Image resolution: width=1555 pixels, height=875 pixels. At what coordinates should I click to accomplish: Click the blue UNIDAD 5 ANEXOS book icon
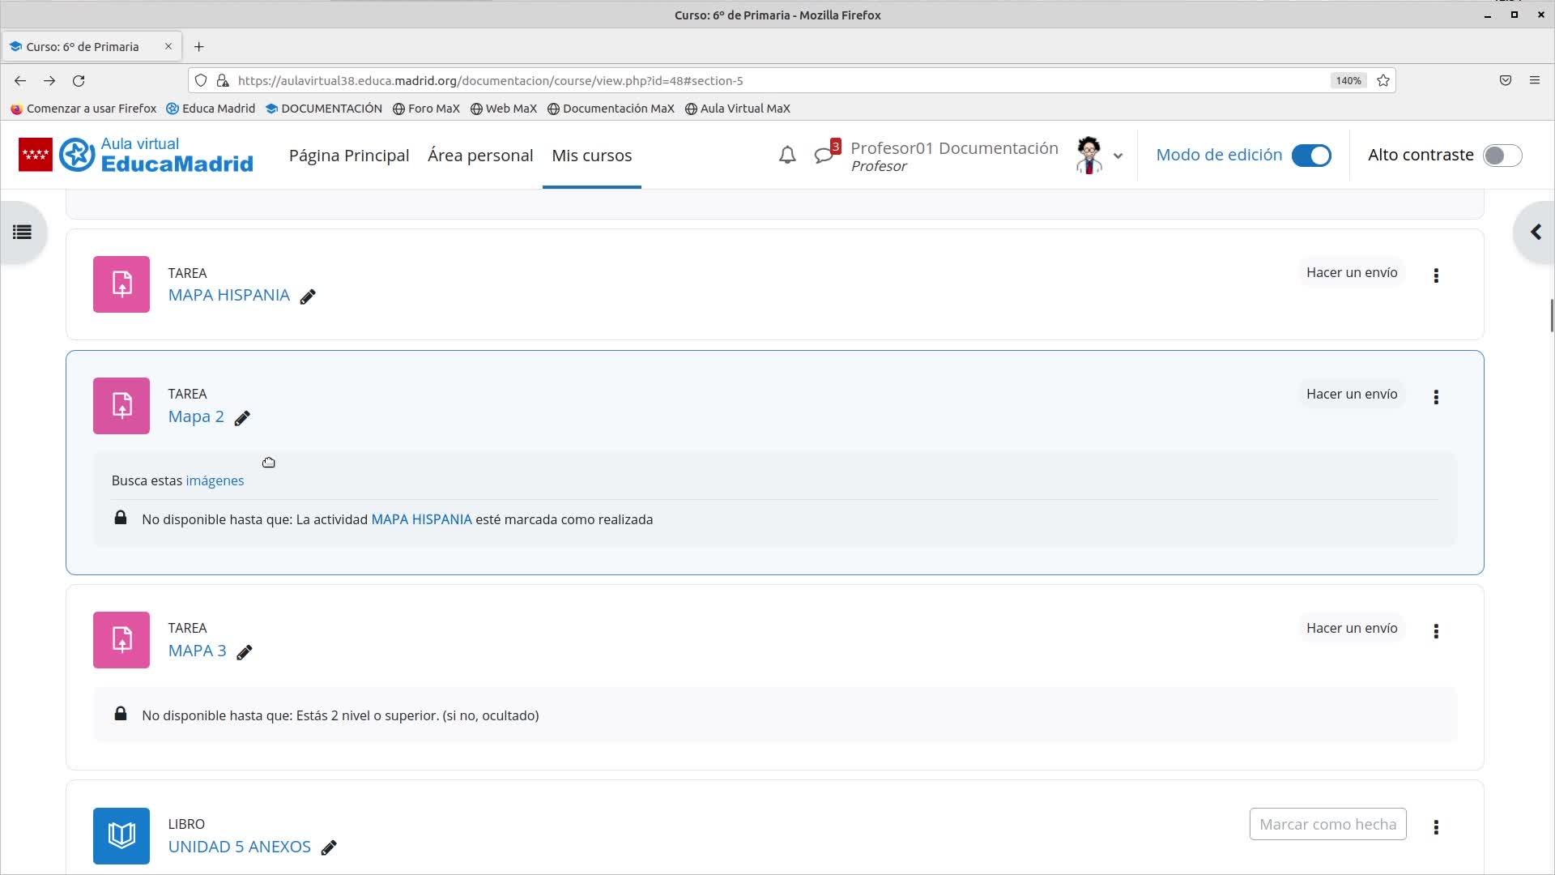pyautogui.click(x=121, y=835)
